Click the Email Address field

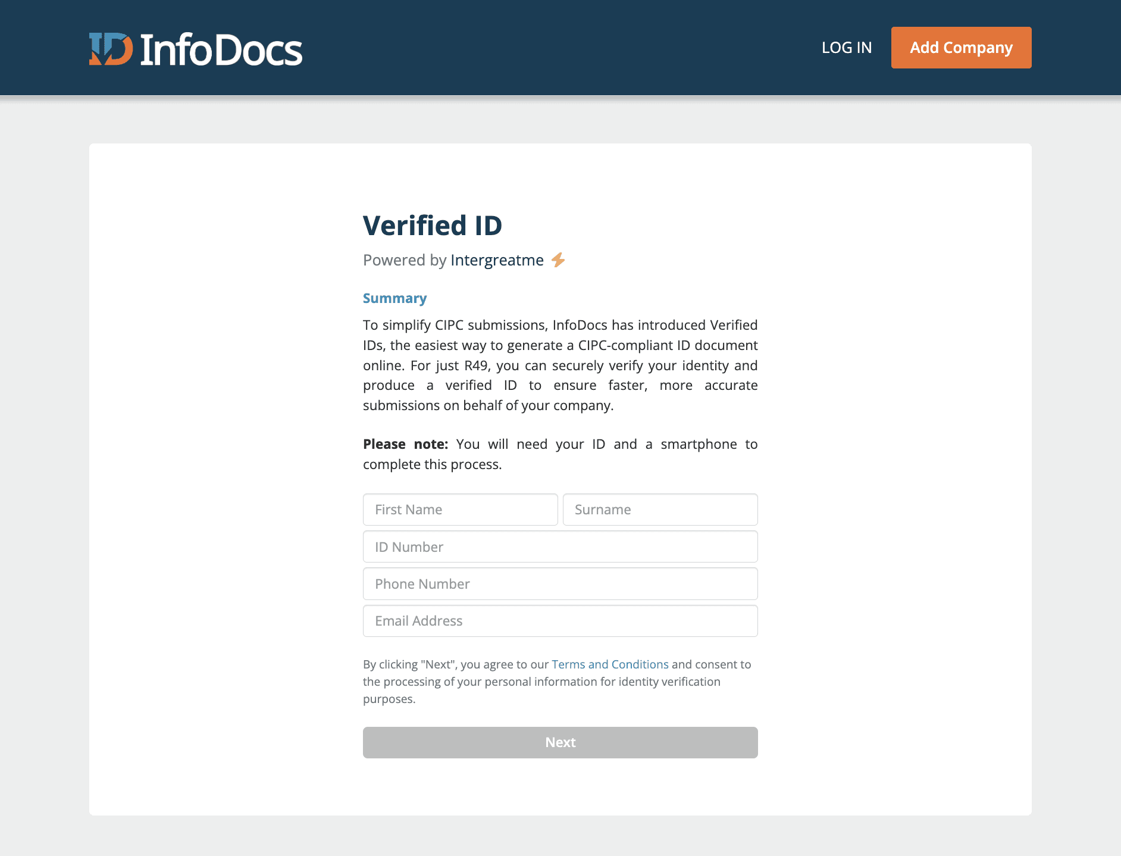pos(560,621)
